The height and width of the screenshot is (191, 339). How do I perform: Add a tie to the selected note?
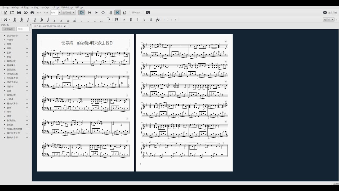point(109,19)
